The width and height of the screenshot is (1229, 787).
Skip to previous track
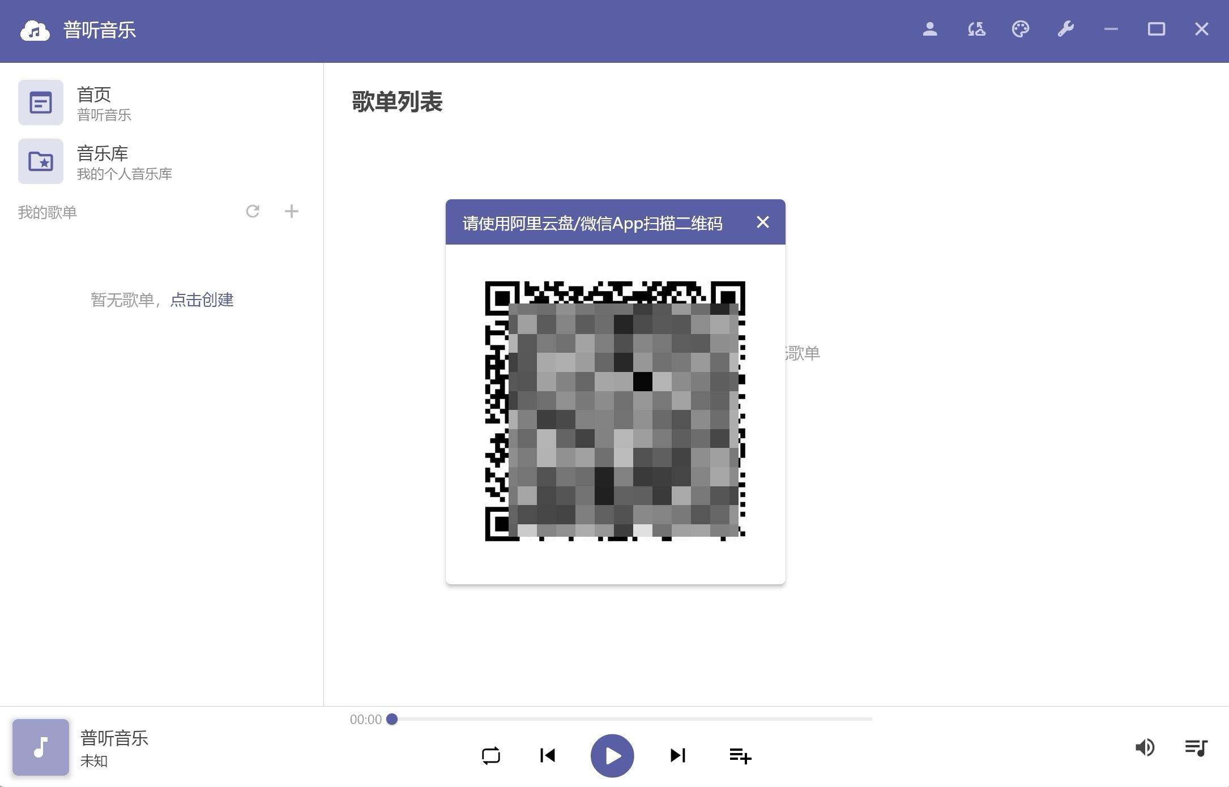(548, 755)
